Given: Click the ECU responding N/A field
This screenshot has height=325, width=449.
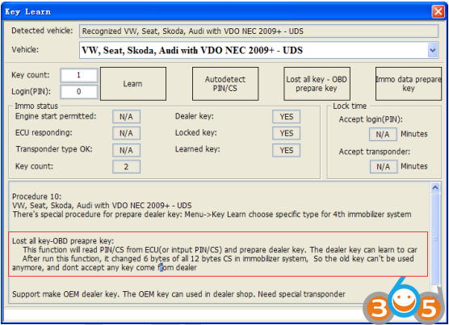Looking at the screenshot, I should tap(126, 133).
